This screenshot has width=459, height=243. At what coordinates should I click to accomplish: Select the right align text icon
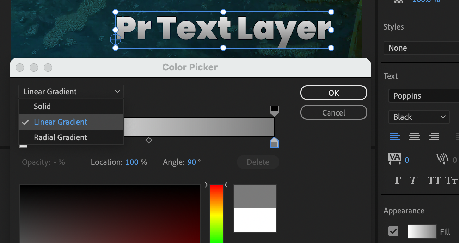[x=434, y=138]
